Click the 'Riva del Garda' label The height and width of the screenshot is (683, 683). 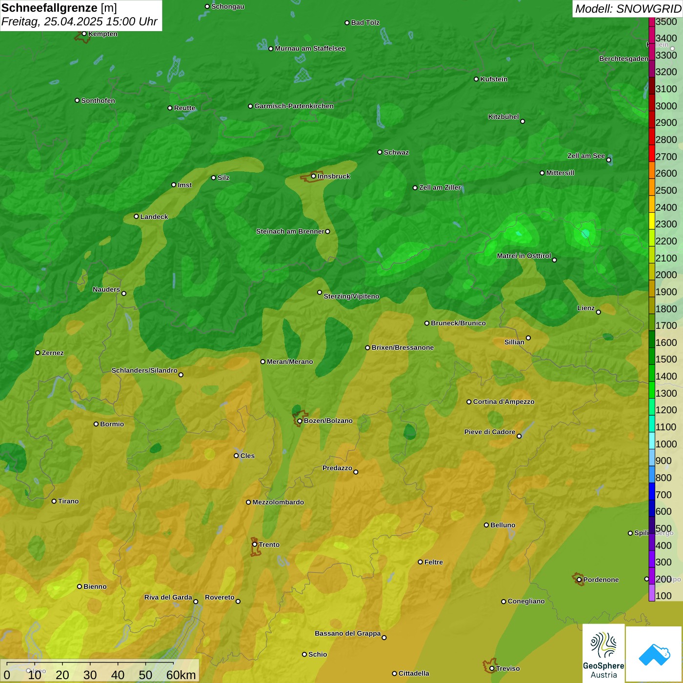[x=168, y=597]
